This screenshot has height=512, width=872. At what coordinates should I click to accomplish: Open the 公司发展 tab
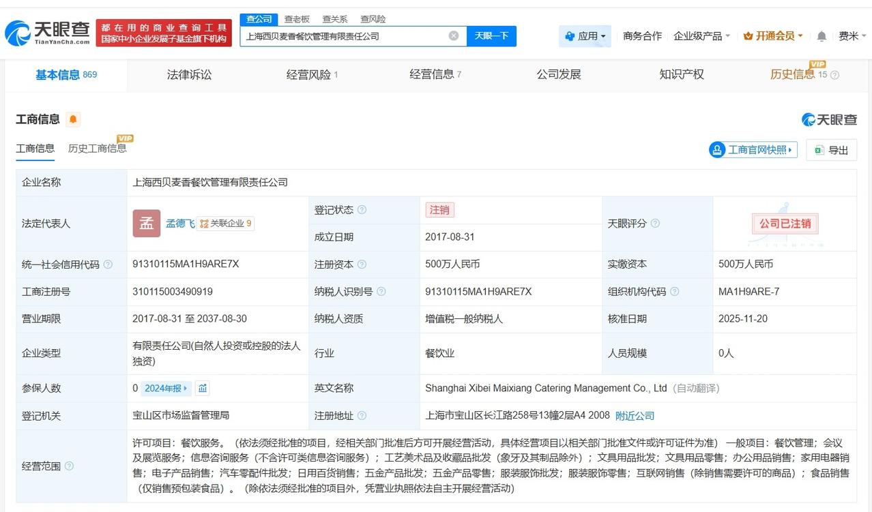[559, 75]
